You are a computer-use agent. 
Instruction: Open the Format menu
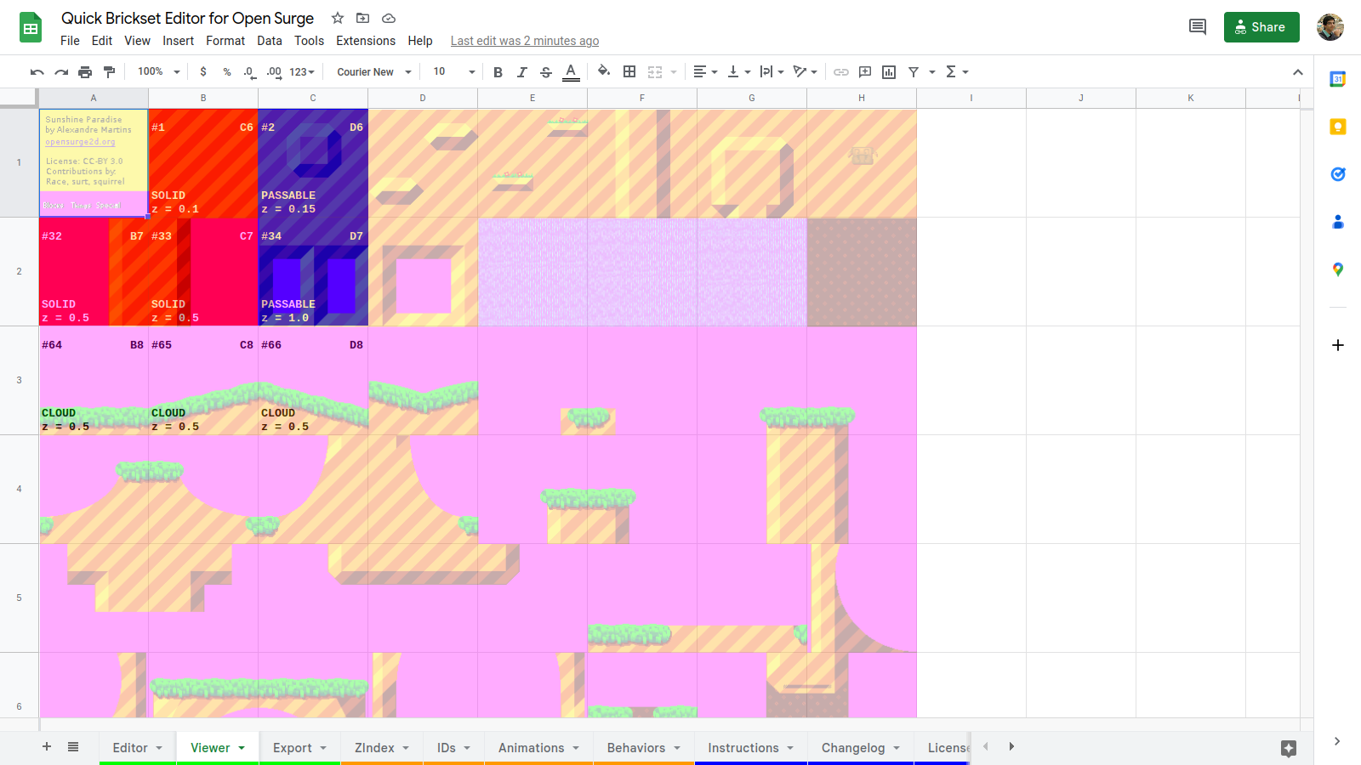pos(225,41)
